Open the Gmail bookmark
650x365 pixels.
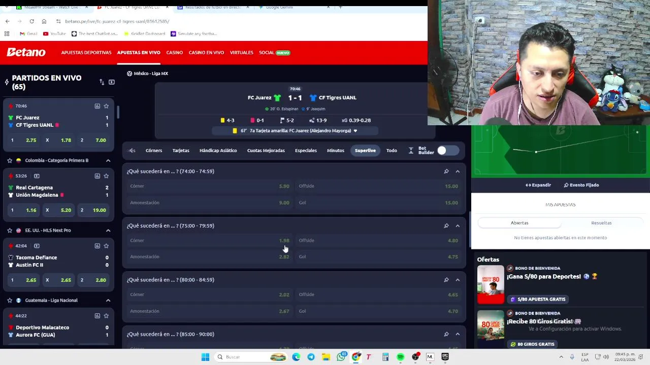point(28,33)
